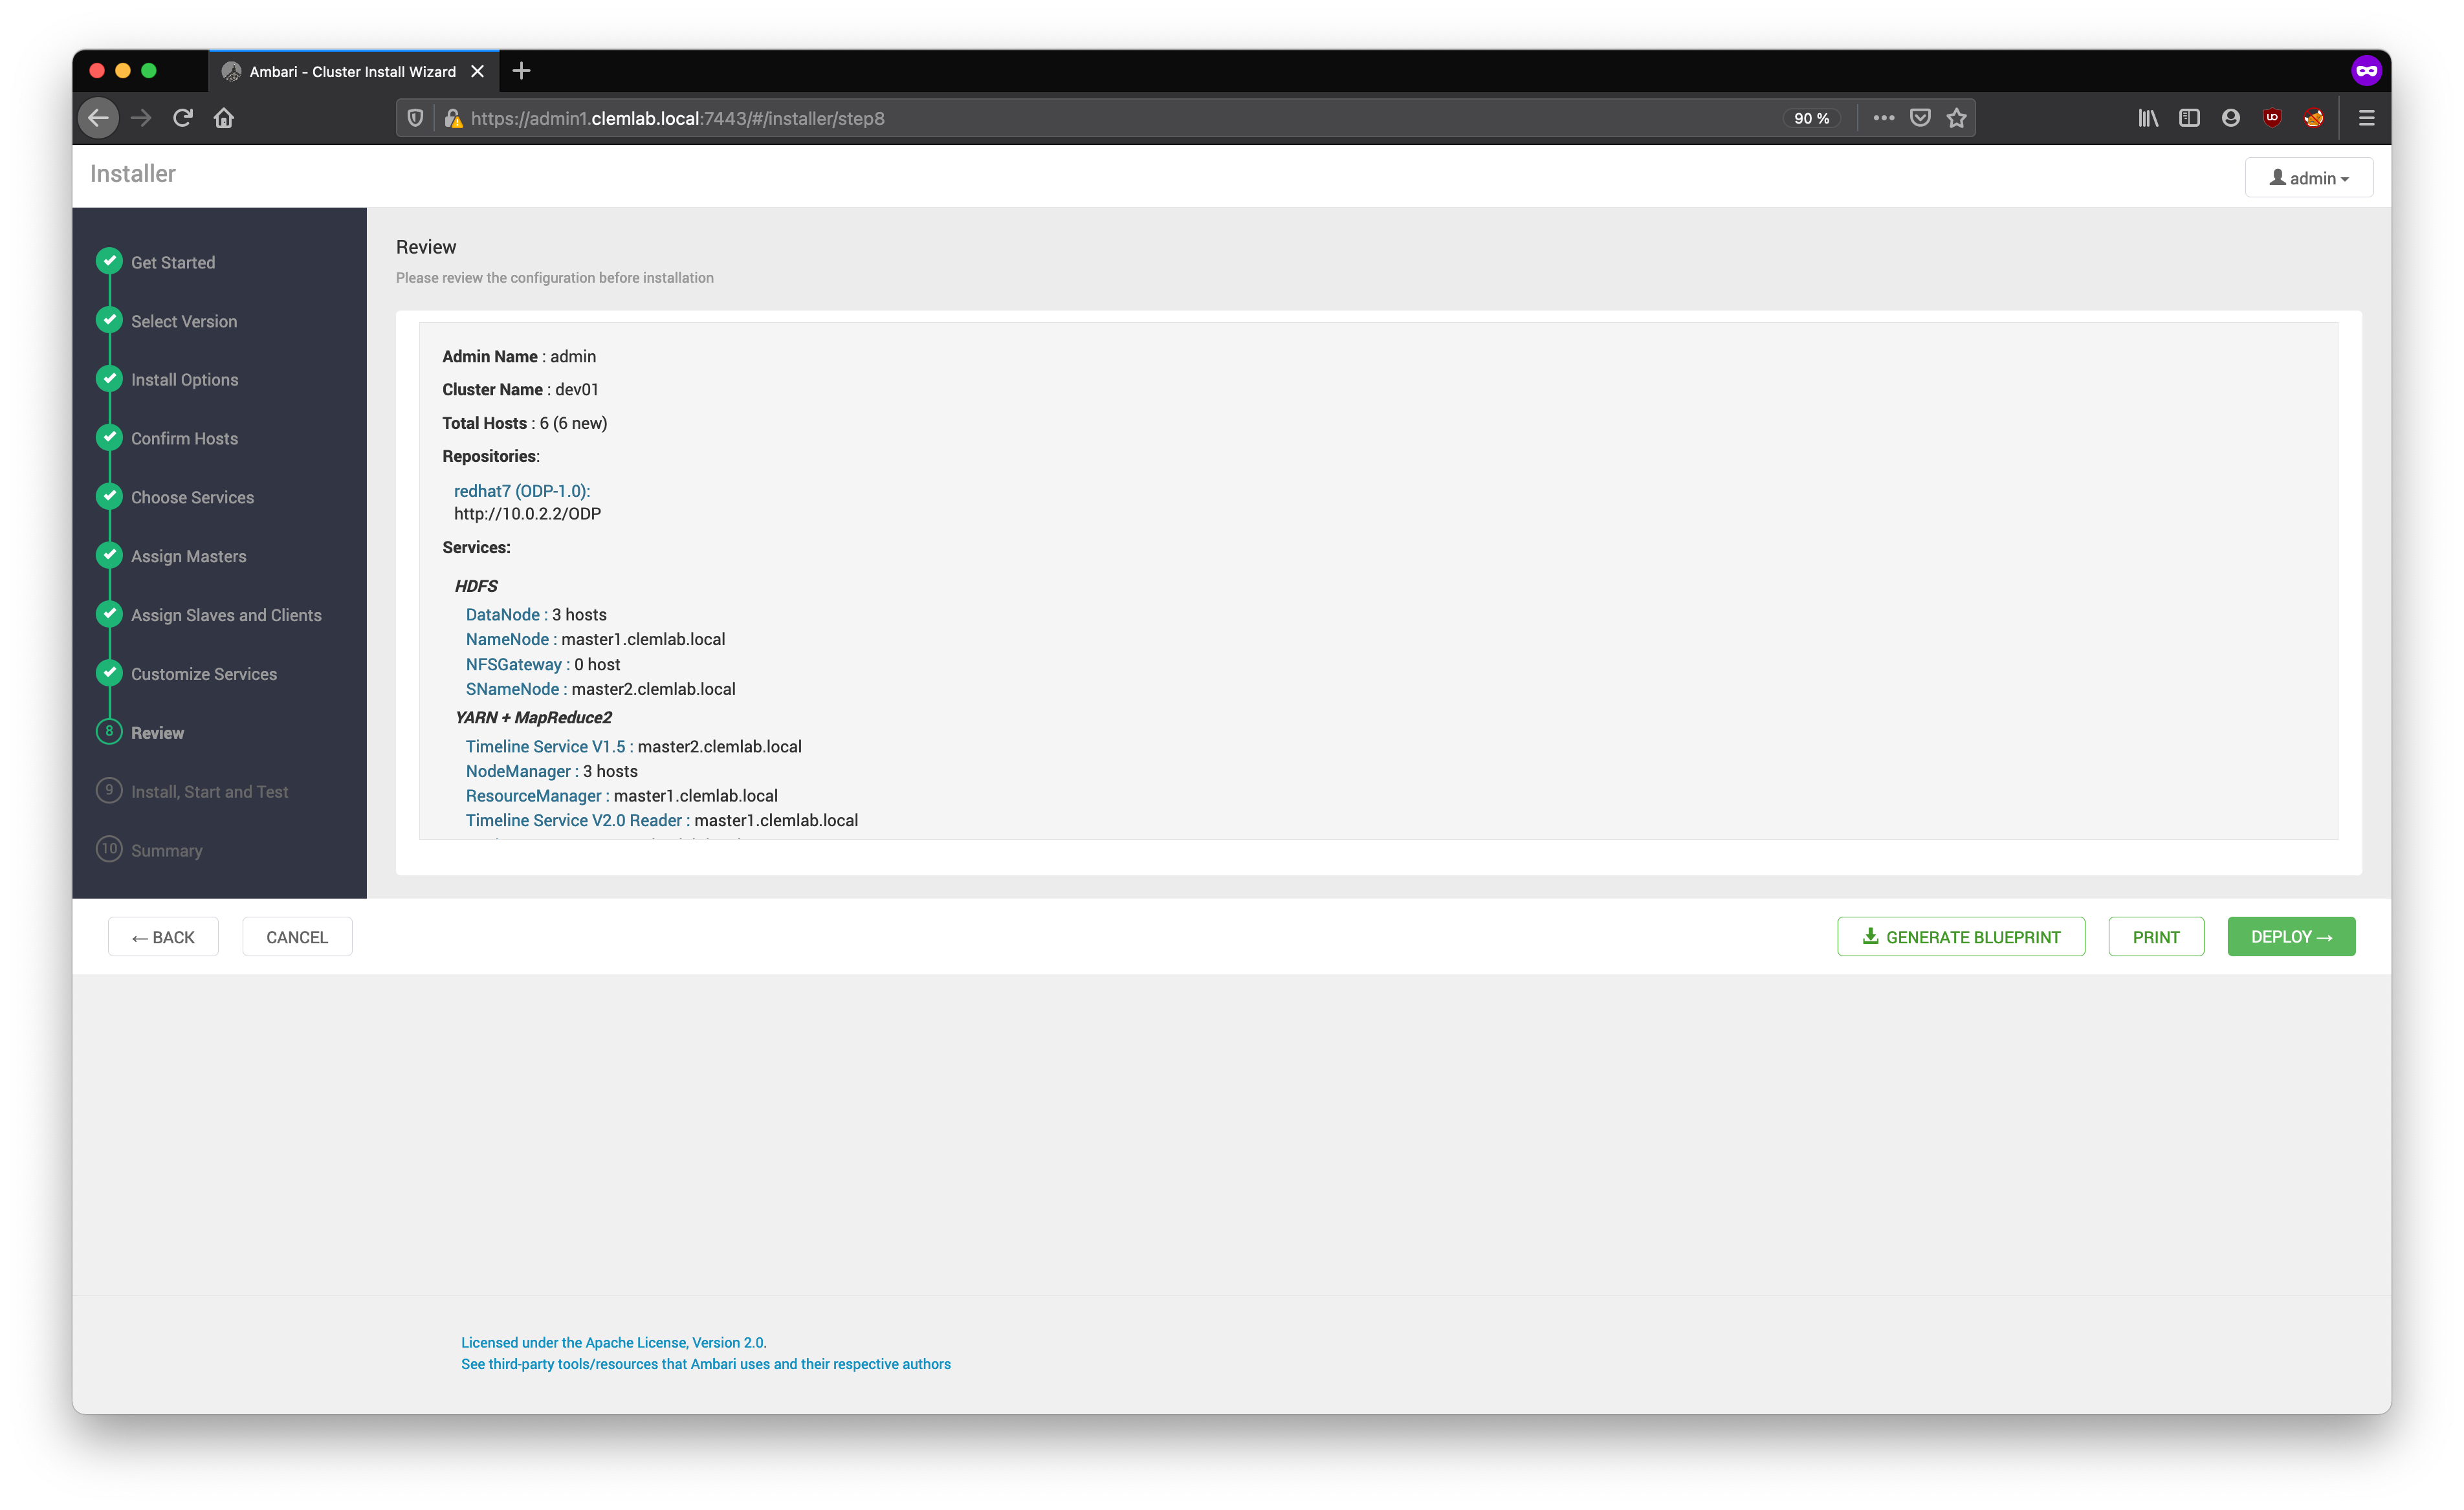Go to Customize Services wizard step
Viewport: 2464px width, 1510px height.
tap(203, 674)
